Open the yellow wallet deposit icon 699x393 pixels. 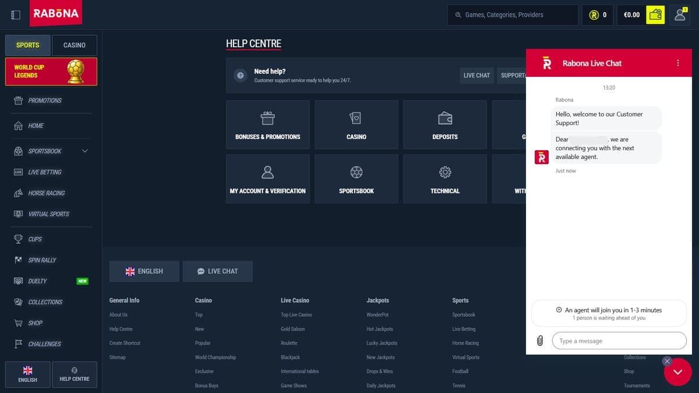pos(655,15)
